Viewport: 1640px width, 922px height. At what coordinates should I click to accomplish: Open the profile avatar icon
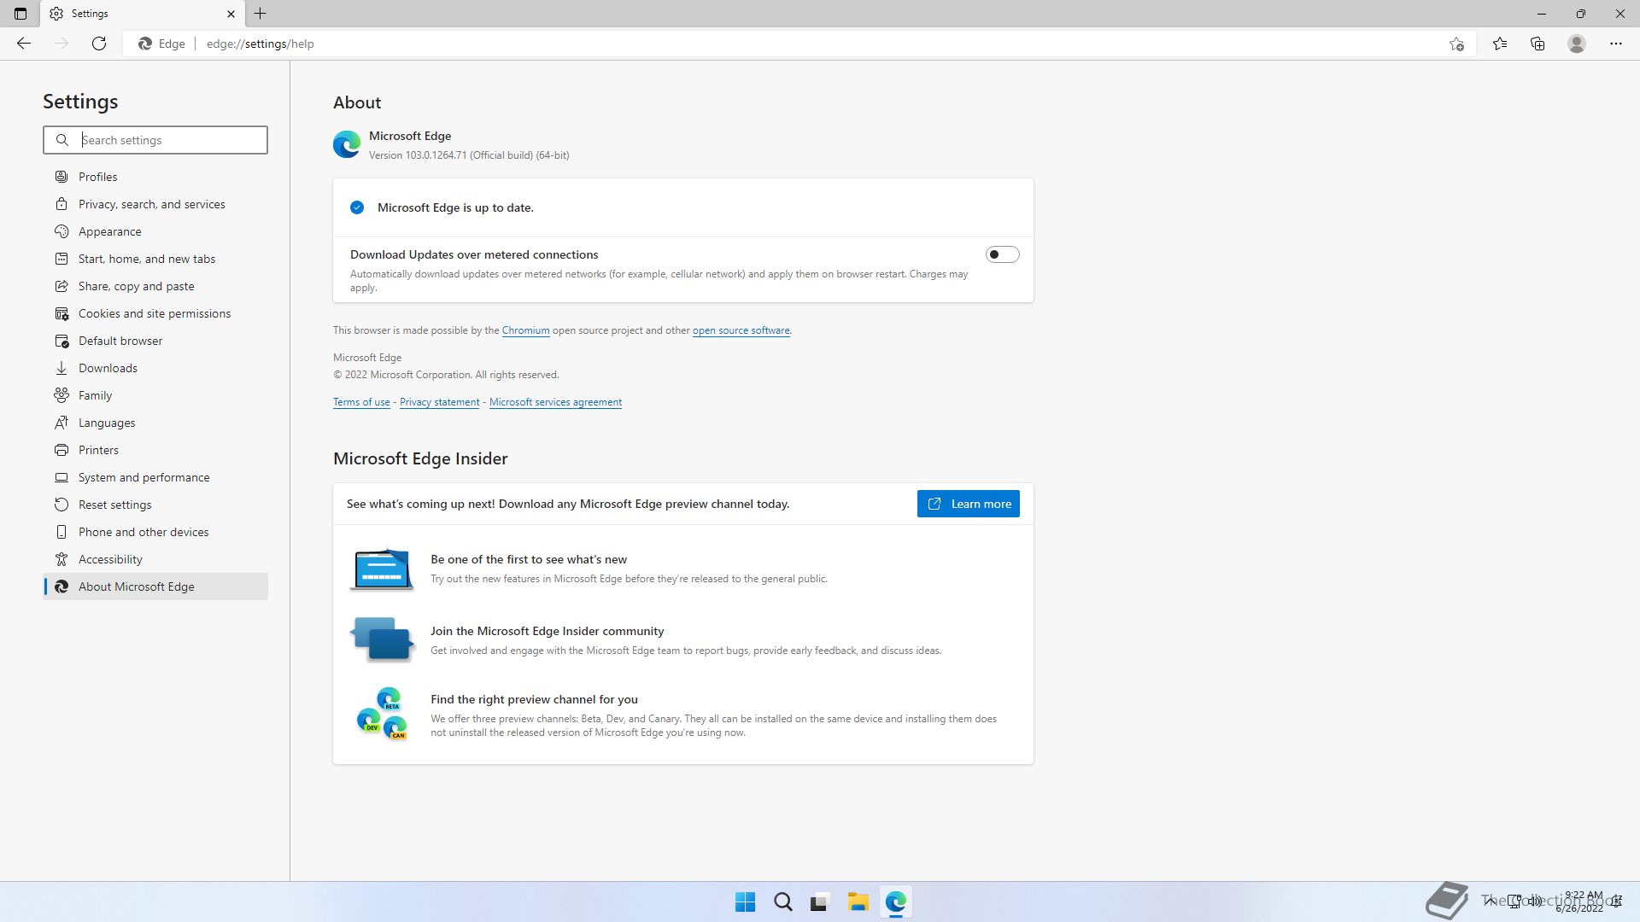1577,44
